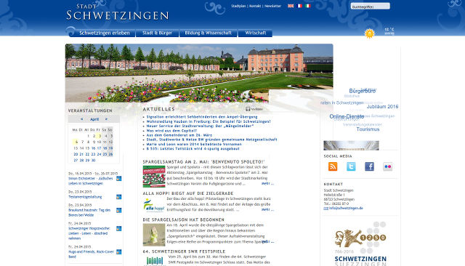Go to next month in calendar
The height and width of the screenshot is (266, 465).
pos(106,119)
